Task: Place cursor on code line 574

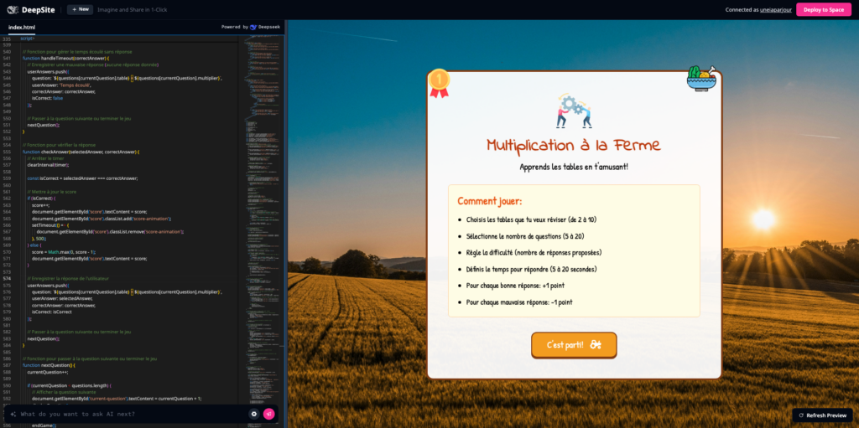Action: tap(126, 278)
